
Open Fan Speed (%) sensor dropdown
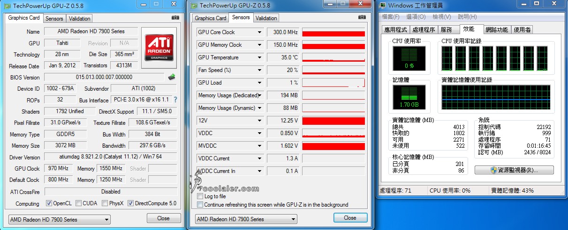pyautogui.click(x=259, y=70)
